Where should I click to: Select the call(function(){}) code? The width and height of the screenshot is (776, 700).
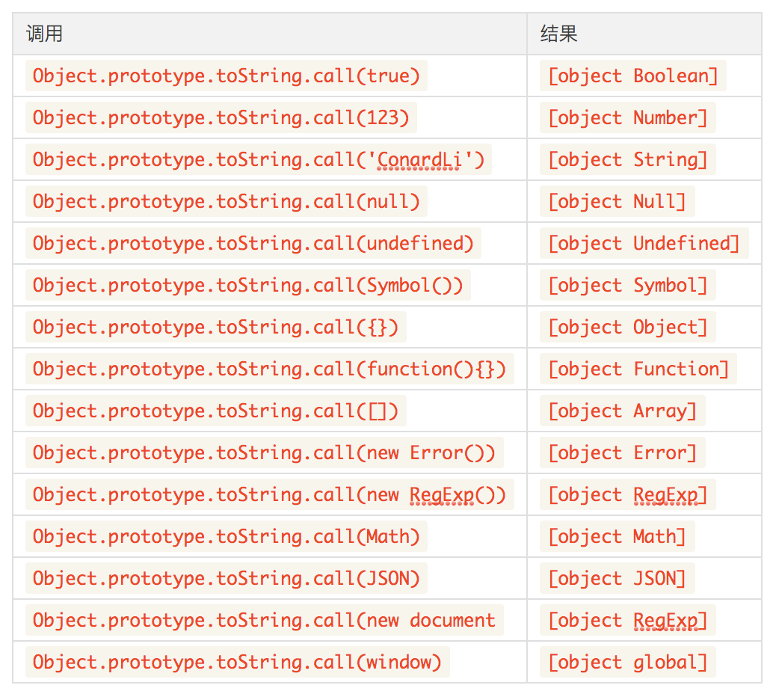click(270, 369)
